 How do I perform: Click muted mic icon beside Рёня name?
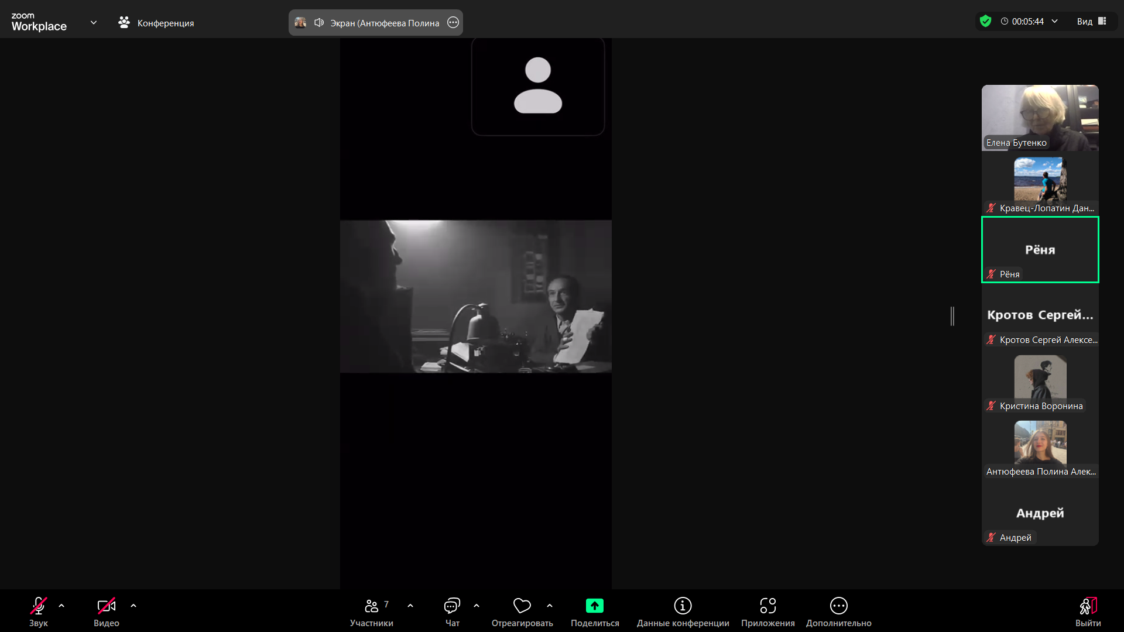pos(991,274)
